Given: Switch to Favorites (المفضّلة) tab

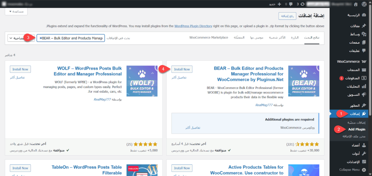Looking at the screenshot, I should 239,38.
